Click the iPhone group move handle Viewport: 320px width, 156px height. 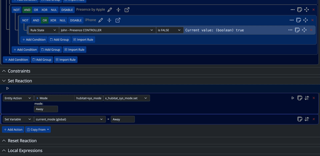coord(306,20)
